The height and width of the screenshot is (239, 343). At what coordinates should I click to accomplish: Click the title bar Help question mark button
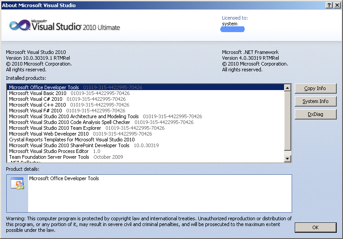coord(329,5)
